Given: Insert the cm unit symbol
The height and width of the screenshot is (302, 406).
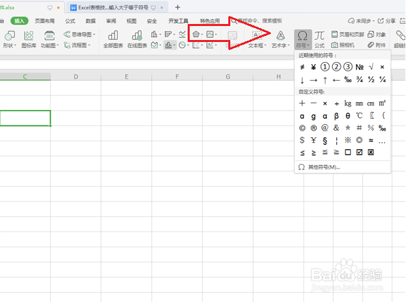Looking at the screenshot, I should pos(371,103).
